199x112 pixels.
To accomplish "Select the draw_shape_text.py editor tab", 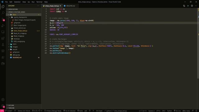I will (x=52, y=6).
